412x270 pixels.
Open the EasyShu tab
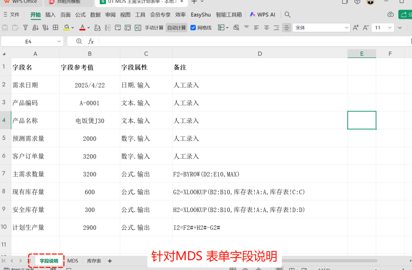201,15
